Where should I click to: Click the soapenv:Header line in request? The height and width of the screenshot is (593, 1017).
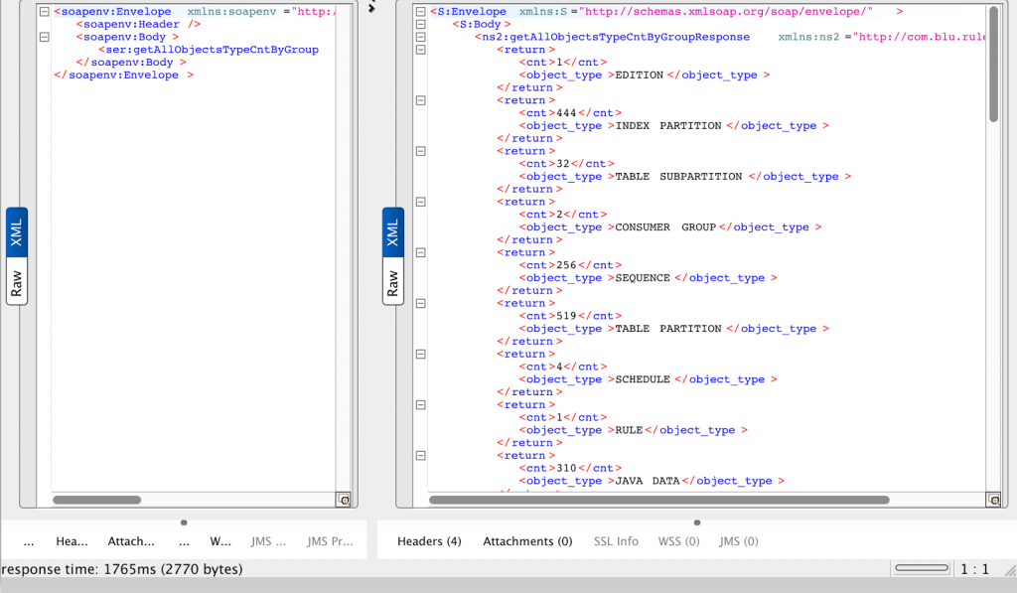138,24
